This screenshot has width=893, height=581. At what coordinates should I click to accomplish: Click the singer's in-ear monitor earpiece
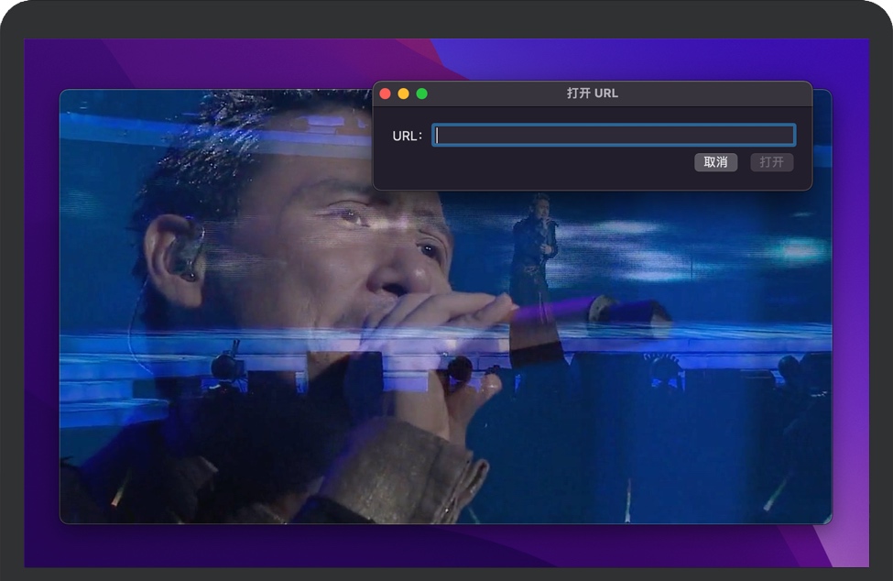[x=187, y=254]
